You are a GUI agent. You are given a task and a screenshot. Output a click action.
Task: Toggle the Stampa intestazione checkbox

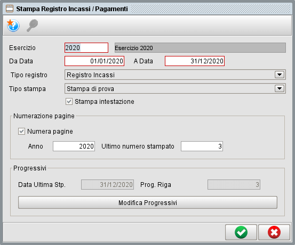pos(69,102)
